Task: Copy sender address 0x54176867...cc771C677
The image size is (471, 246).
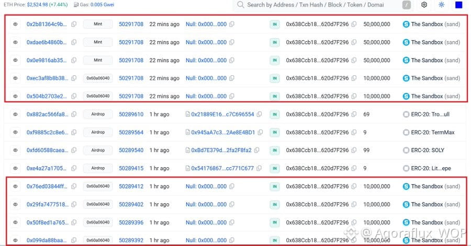Action: coord(259,168)
